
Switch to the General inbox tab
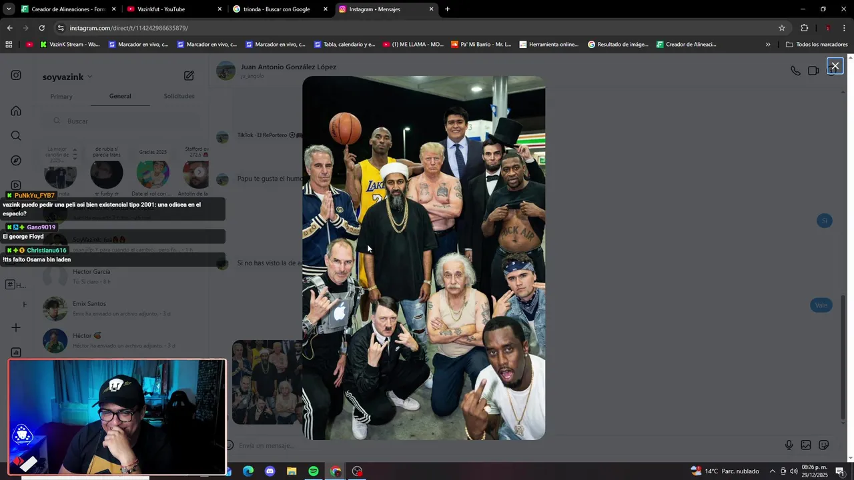click(x=120, y=96)
